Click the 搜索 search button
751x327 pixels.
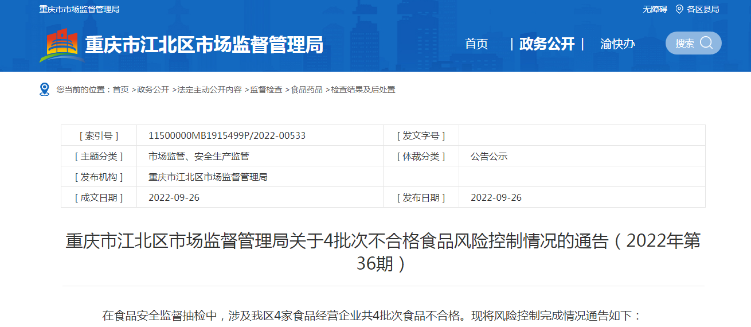[694, 43]
